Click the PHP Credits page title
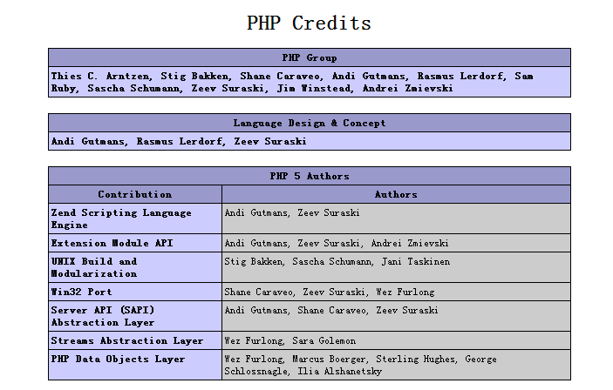Viewport: 613px width, 390px height. (x=309, y=24)
